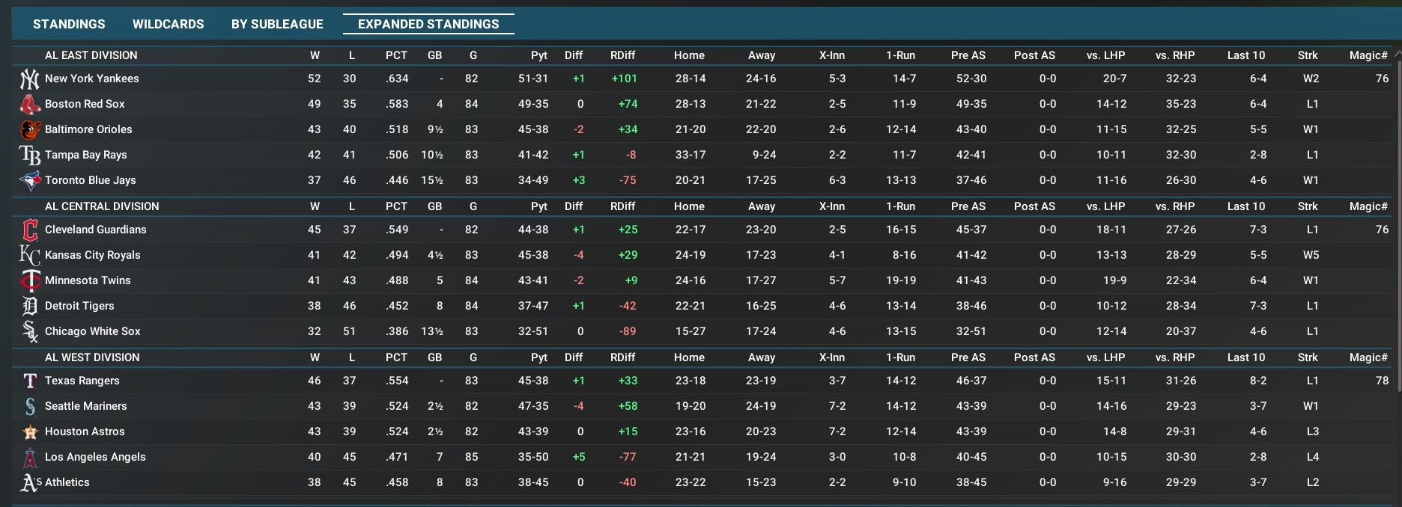This screenshot has height=507, width=1402.
Task: Open the Wildcards tab
Action: click(168, 24)
